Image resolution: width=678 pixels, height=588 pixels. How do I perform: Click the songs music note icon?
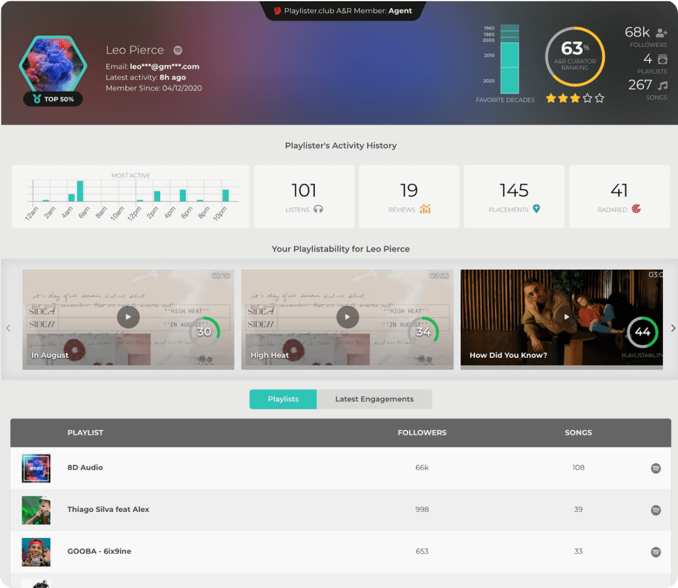click(663, 85)
